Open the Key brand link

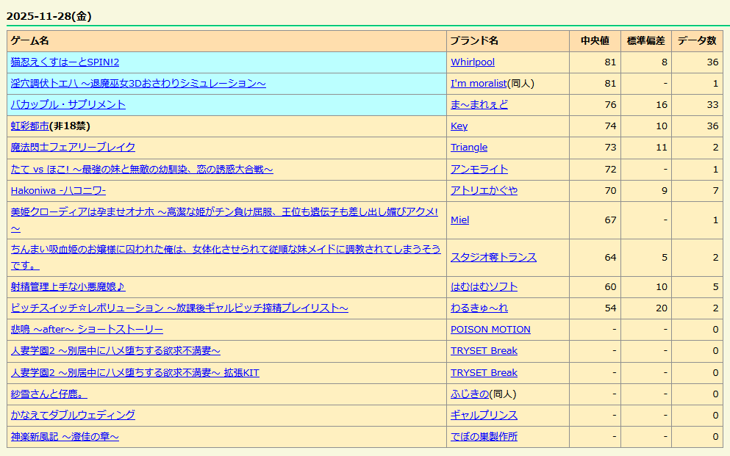coord(459,126)
